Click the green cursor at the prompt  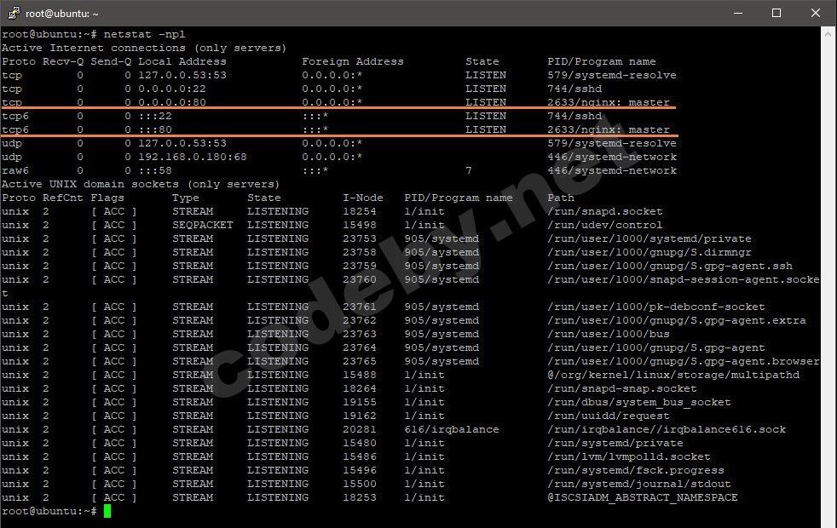[107, 512]
